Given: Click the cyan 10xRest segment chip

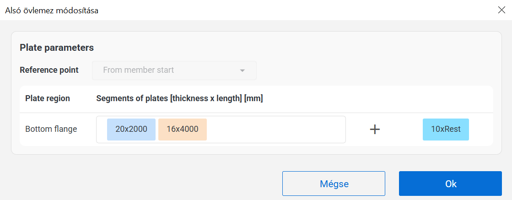Looking at the screenshot, I should [x=446, y=129].
